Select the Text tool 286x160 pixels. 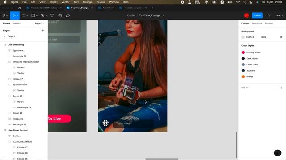tap(52, 16)
